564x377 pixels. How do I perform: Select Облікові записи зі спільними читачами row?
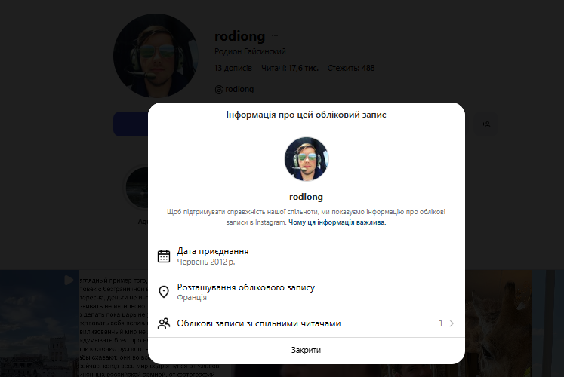point(259,323)
